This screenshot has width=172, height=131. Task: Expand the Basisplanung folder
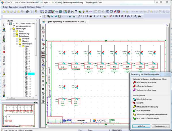(x=14, y=34)
